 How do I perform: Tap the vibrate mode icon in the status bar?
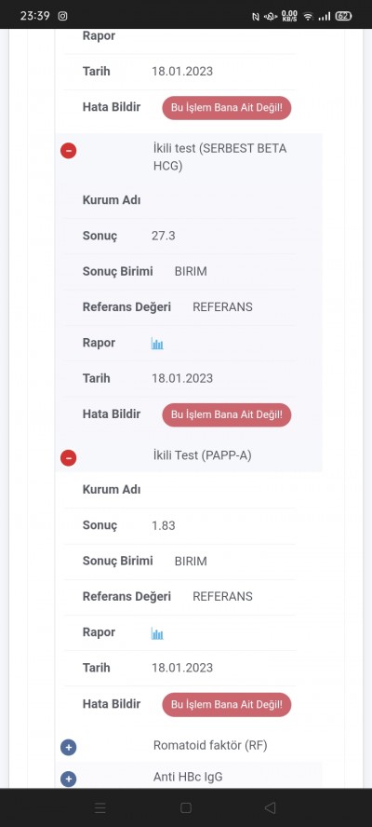(x=271, y=16)
